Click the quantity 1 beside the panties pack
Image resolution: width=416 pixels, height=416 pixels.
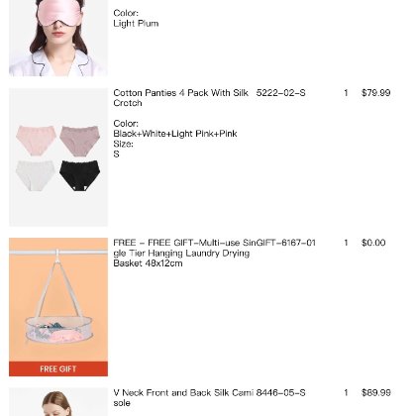click(346, 93)
